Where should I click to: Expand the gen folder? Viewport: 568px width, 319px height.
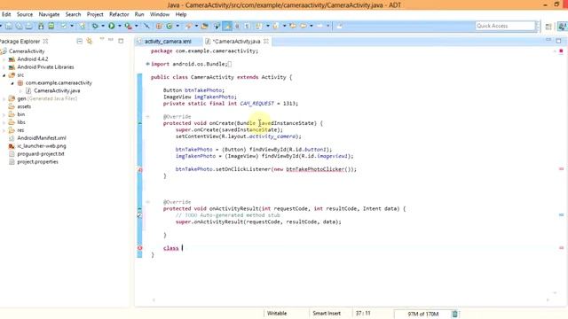pos(4,98)
